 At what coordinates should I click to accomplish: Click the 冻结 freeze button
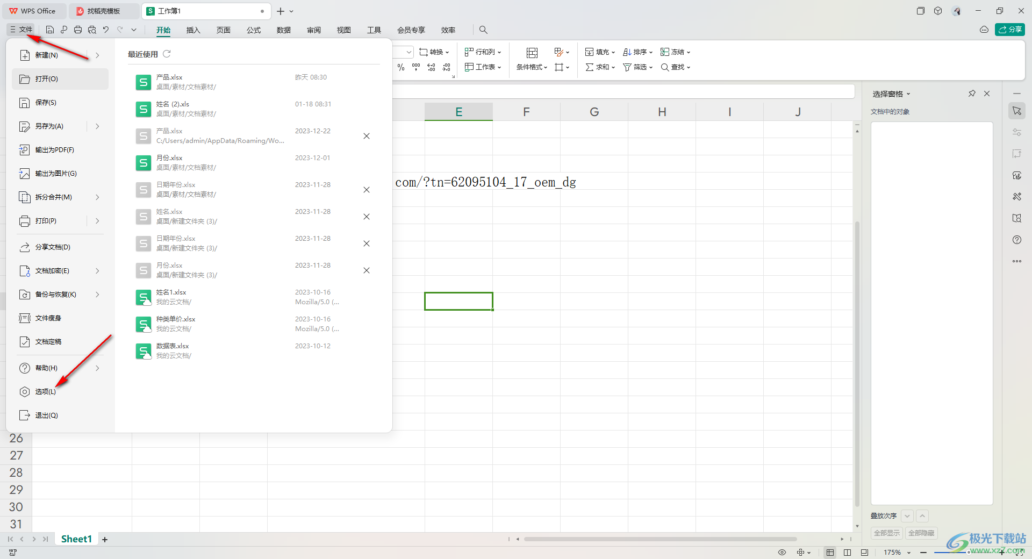pyautogui.click(x=675, y=52)
